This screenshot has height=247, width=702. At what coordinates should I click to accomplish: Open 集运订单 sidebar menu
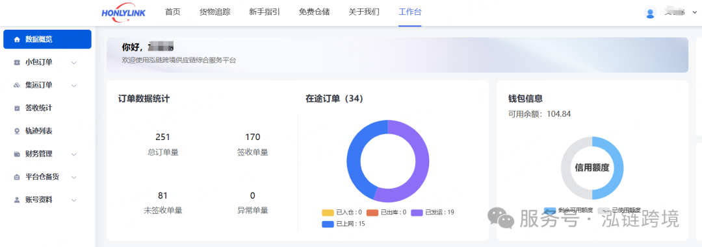47,86
